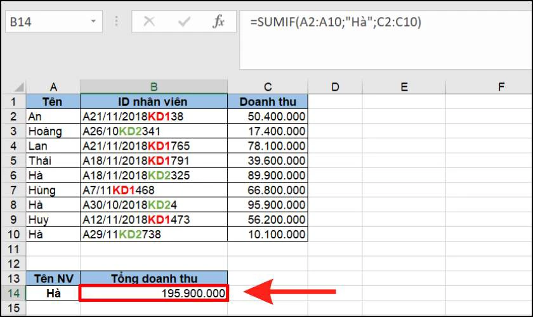Viewport: 533px width, 317px height.
Task: Click ID cell 'A18/11/2018KD2325'
Action: click(154, 176)
